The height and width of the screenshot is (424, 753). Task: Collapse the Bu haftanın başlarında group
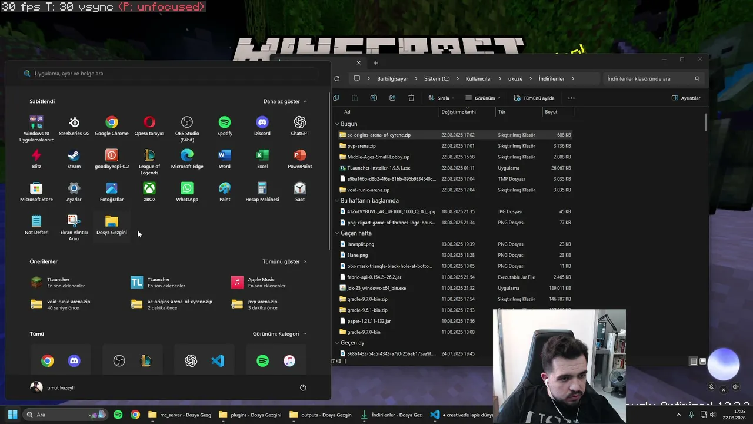(x=338, y=201)
